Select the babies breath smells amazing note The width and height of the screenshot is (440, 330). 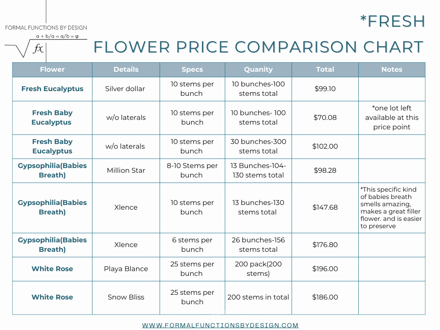[x=391, y=208]
